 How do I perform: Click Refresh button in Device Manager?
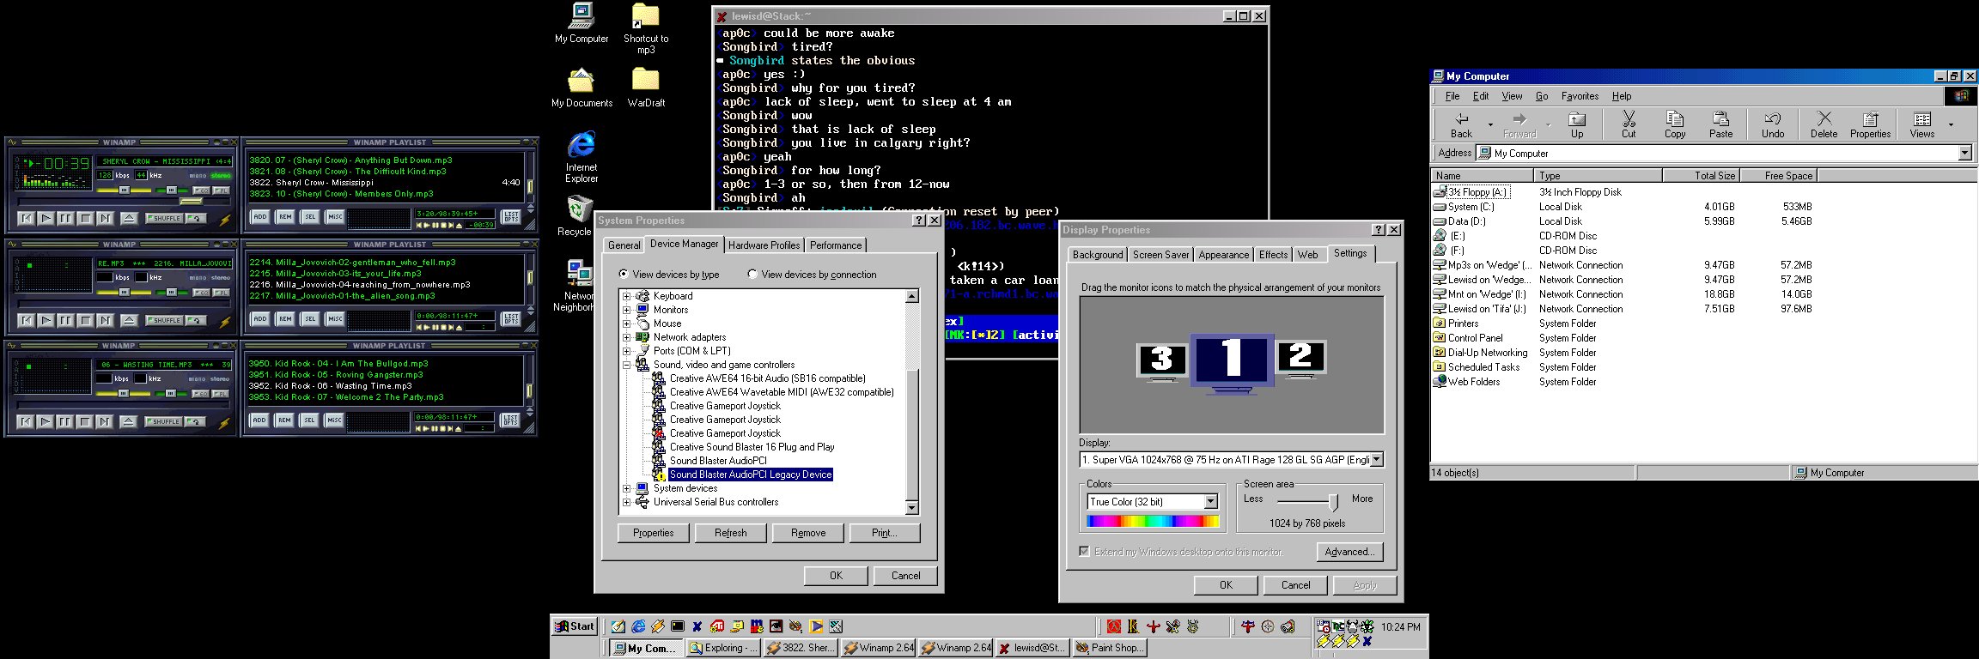point(731,533)
